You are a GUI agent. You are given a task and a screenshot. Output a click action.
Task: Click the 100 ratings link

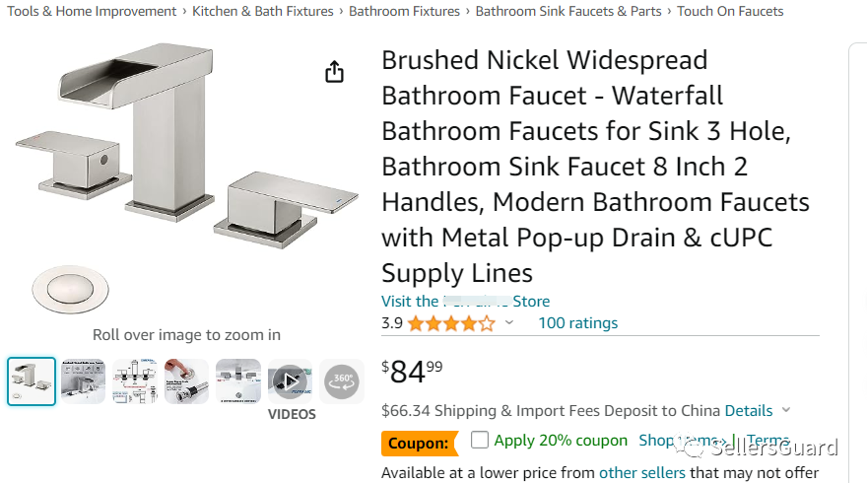577,323
